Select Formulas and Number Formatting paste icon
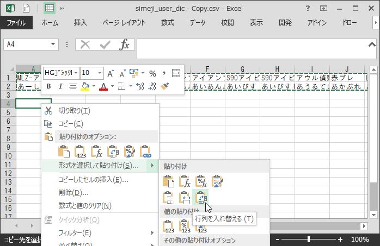 tap(201, 181)
